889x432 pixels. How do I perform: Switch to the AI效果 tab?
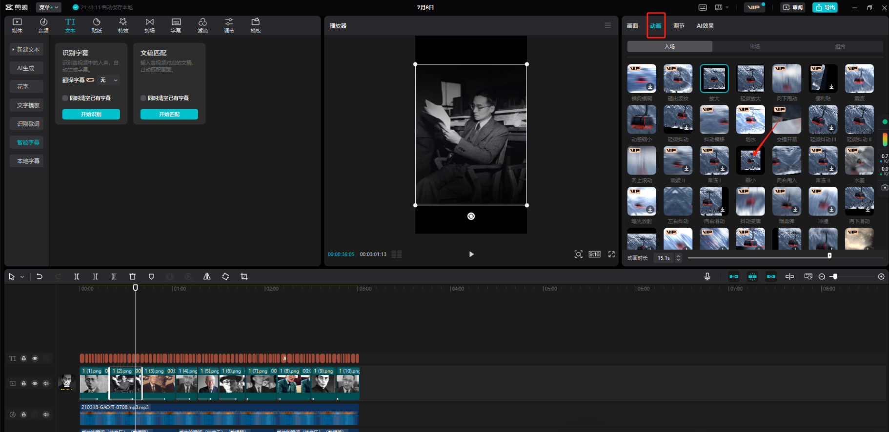pyautogui.click(x=705, y=26)
